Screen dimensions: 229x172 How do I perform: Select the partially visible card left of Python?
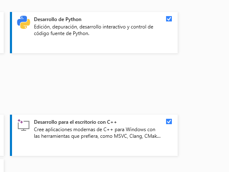coord(2,33)
